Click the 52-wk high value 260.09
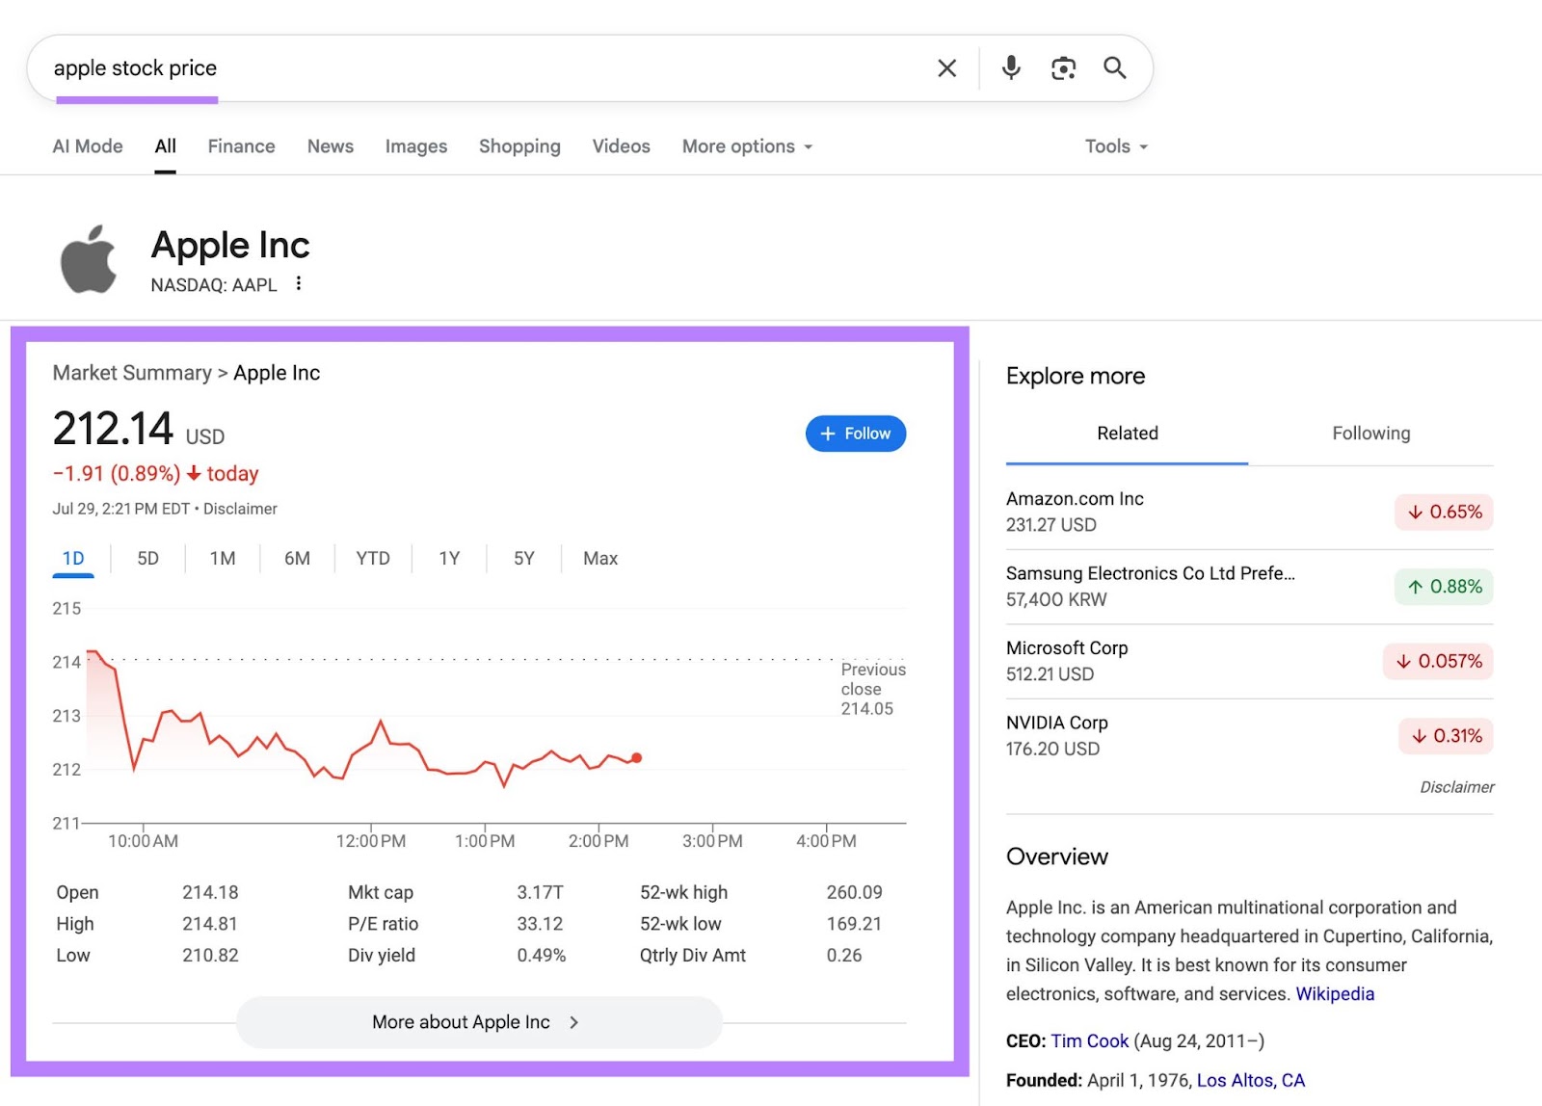1542x1106 pixels. coord(854,893)
